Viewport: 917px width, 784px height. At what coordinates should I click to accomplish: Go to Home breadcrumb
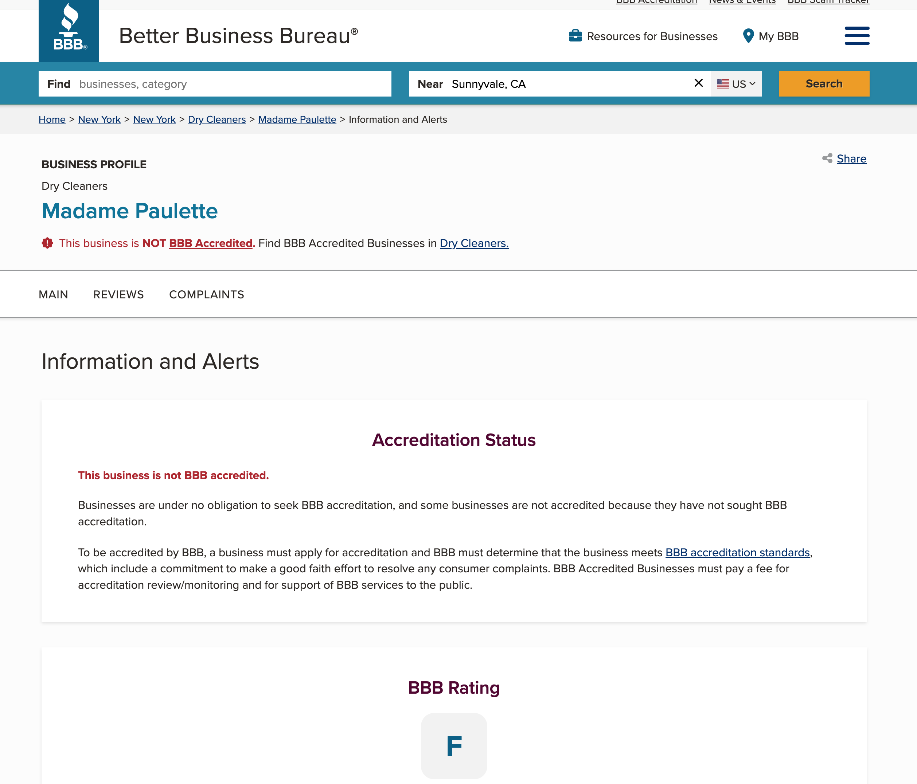52,119
